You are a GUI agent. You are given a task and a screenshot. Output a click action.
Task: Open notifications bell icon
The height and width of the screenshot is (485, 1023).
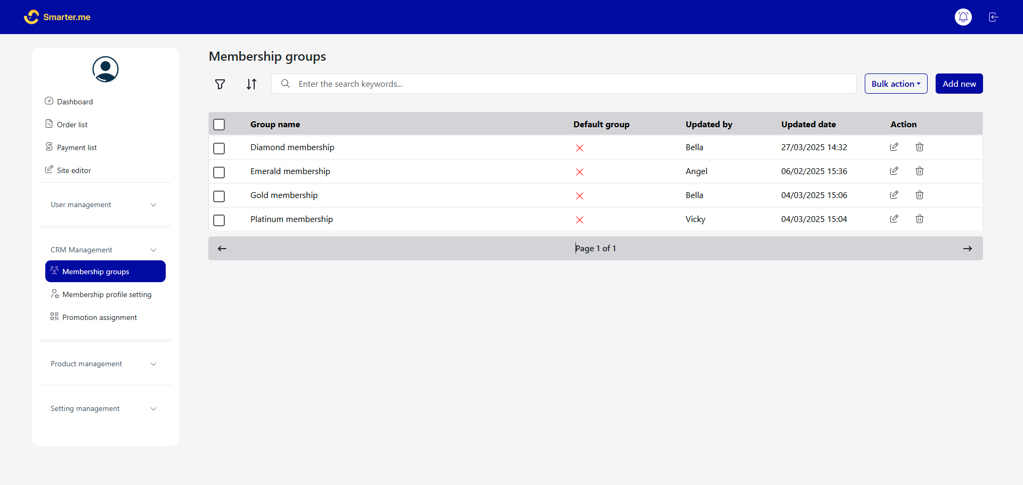963,17
